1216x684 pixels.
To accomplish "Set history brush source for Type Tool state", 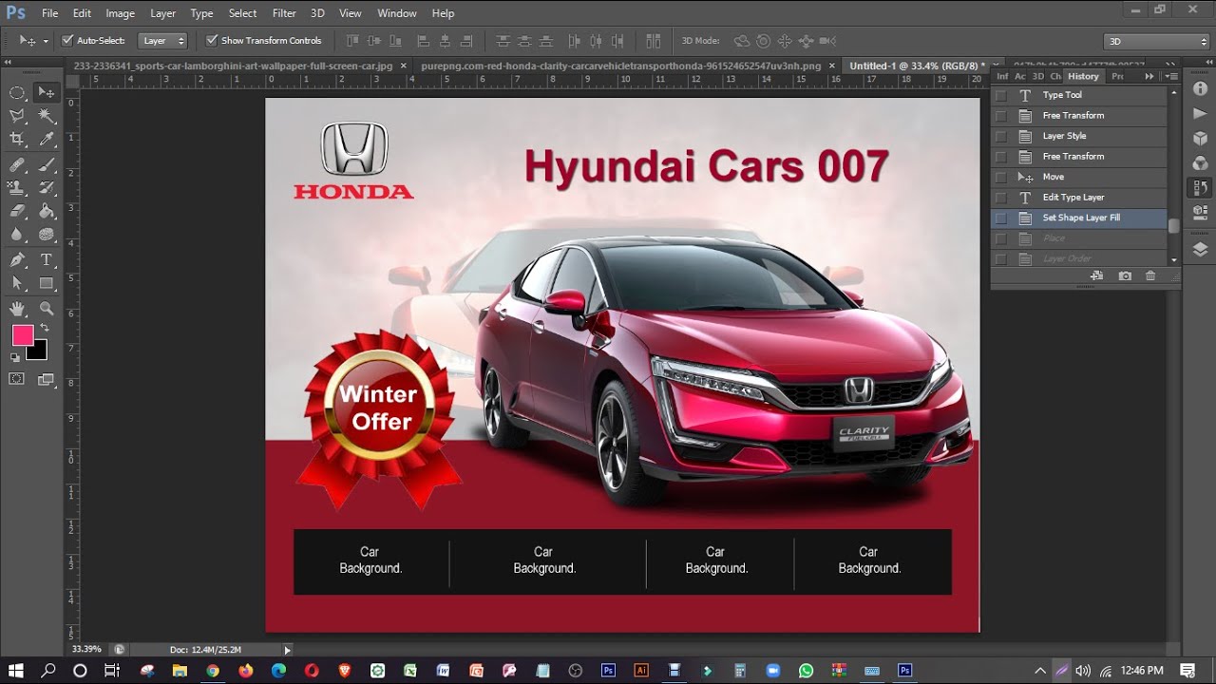I will tap(1000, 95).
